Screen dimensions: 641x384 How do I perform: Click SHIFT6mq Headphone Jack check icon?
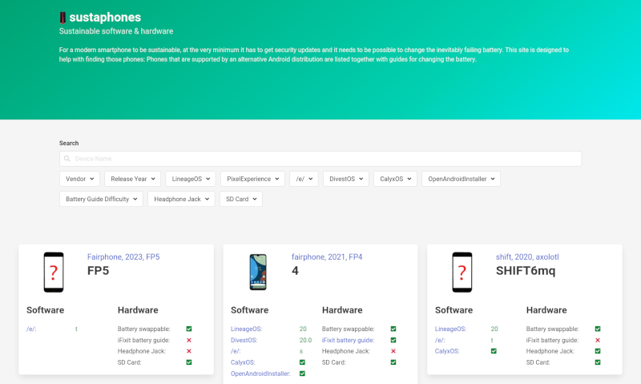point(598,351)
